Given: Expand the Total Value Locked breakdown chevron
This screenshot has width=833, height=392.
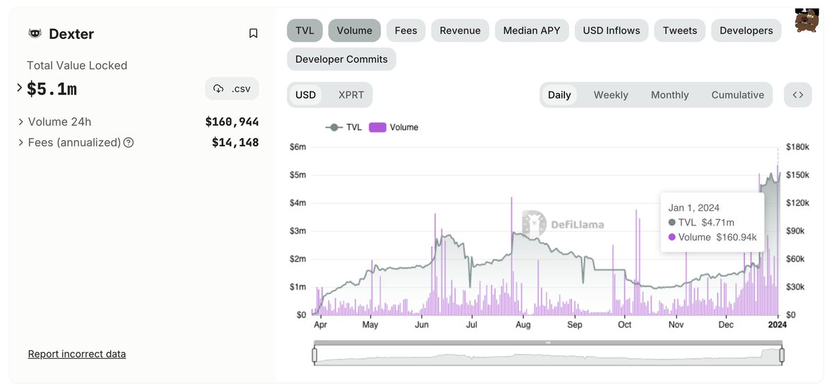Looking at the screenshot, I should tap(19, 88).
